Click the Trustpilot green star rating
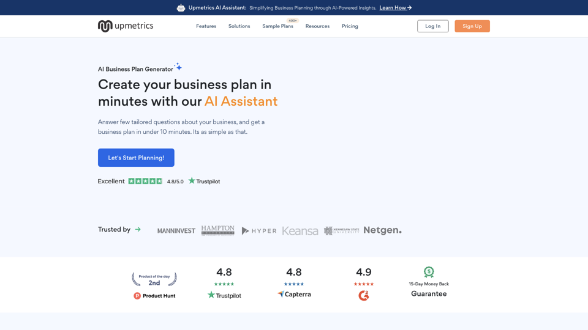 pyautogui.click(x=145, y=182)
